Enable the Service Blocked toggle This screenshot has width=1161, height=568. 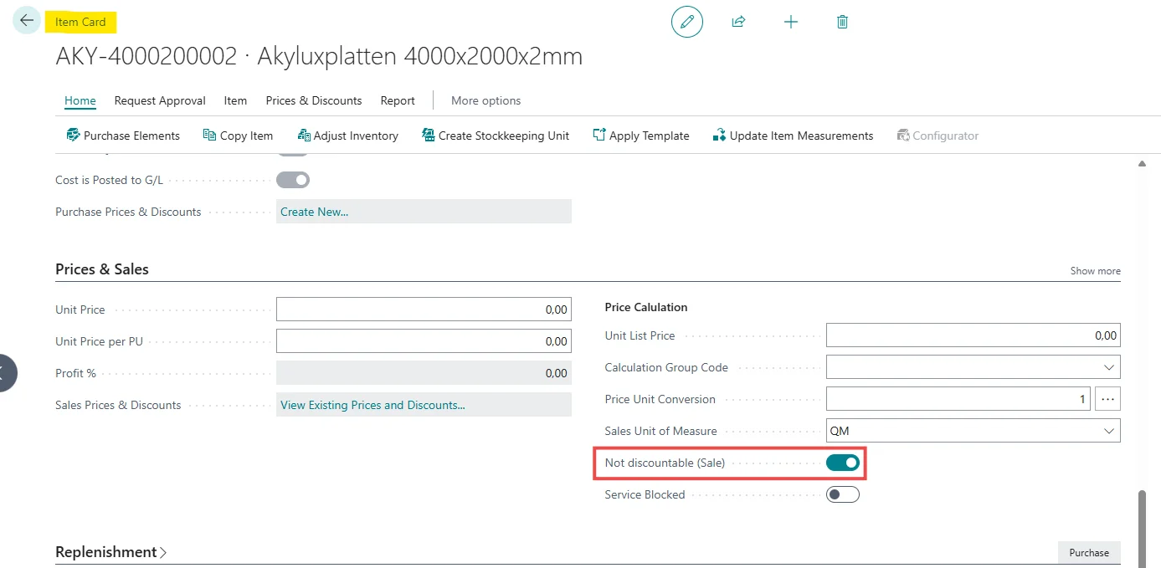[842, 494]
